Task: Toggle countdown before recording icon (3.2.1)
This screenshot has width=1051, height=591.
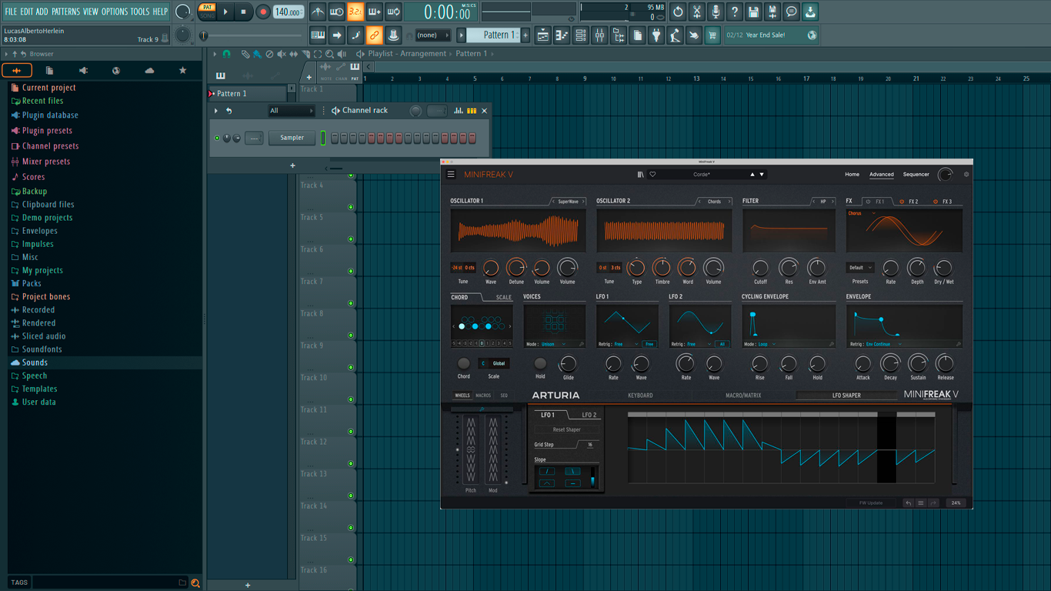Action: (x=355, y=12)
